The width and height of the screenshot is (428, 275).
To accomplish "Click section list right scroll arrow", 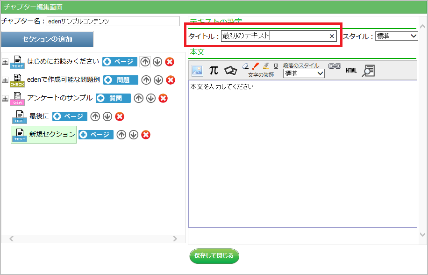I will tap(175, 239).
